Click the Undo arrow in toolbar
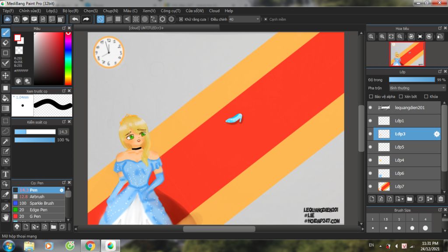448x252 pixels. [x=75, y=19]
